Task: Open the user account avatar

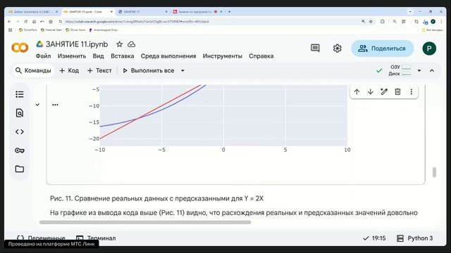Action: 429,48
